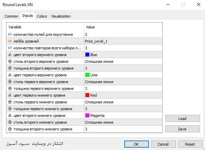Click the width icon beside толщина первого верхнего уровня
Viewport: 205px width, 150px height.
tap(10, 89)
